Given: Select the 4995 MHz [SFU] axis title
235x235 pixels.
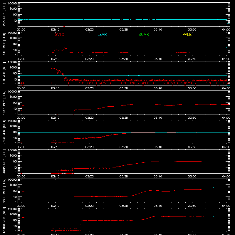Looking at the screenshot, I should [4, 161].
